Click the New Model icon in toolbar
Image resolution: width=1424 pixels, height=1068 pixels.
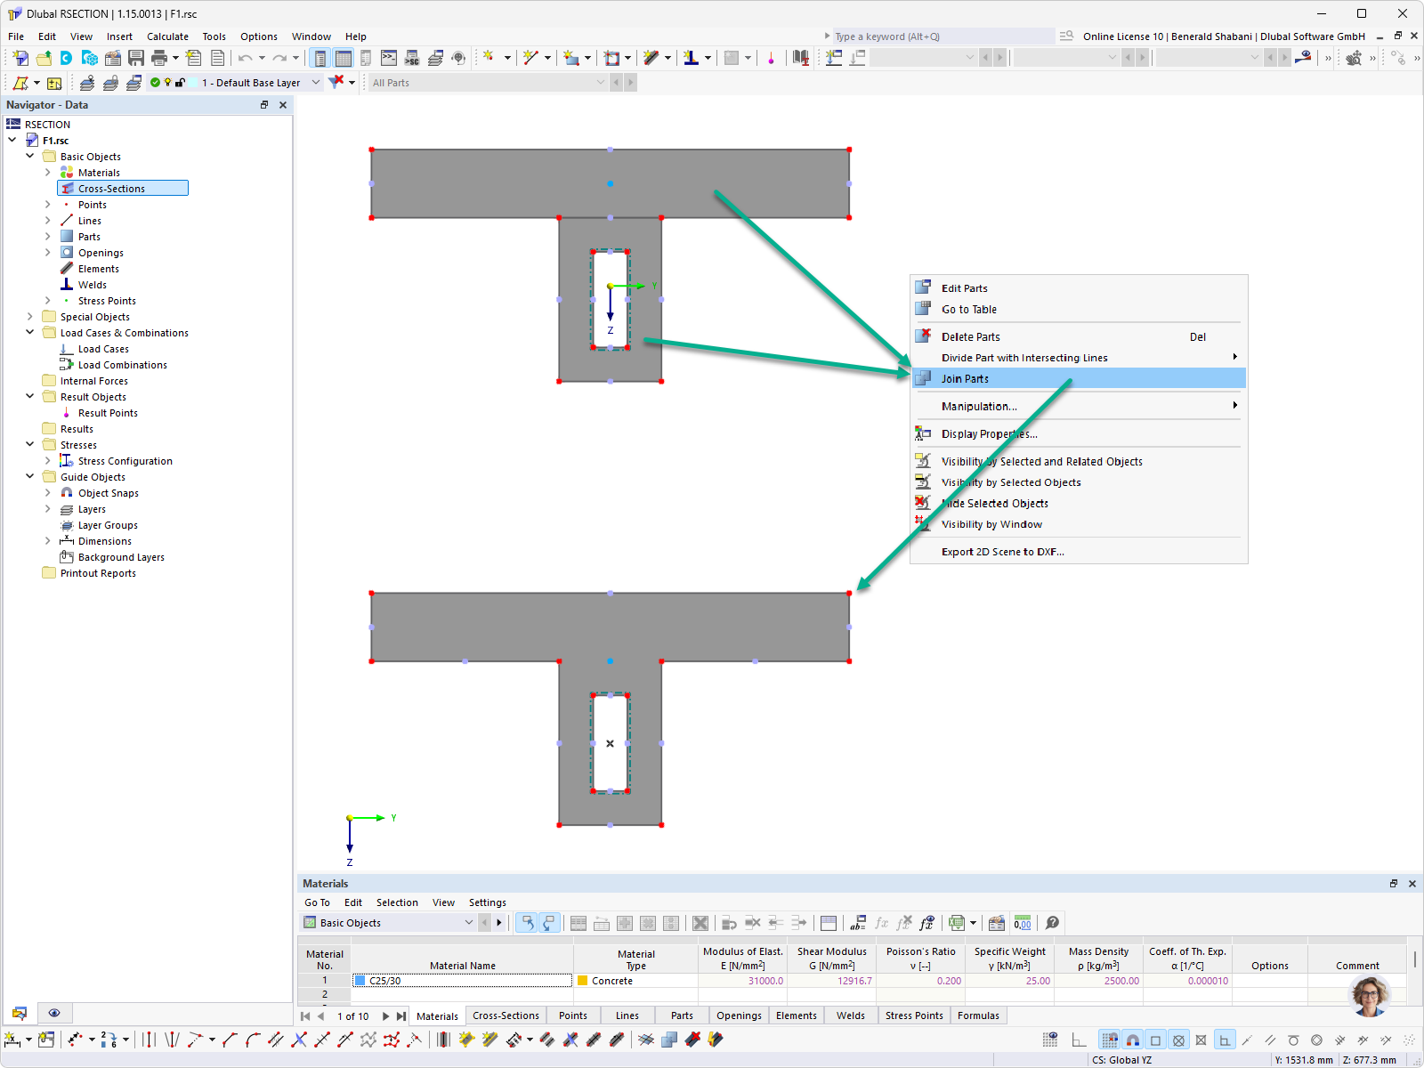20,58
